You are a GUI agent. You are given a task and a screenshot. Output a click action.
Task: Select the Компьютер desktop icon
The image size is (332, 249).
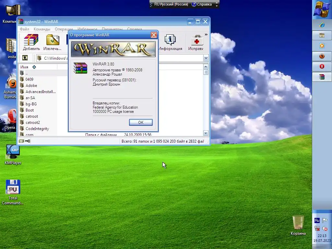pyautogui.click(x=10, y=13)
